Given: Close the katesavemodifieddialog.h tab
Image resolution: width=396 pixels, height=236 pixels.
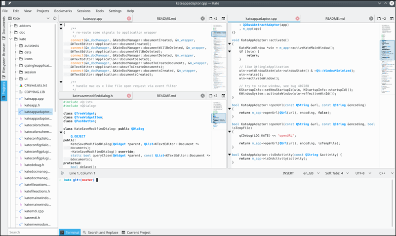Looking at the screenshot, I should click(129, 96).
